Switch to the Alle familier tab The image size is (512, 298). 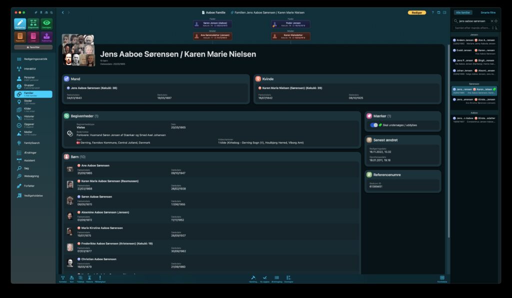462,12
